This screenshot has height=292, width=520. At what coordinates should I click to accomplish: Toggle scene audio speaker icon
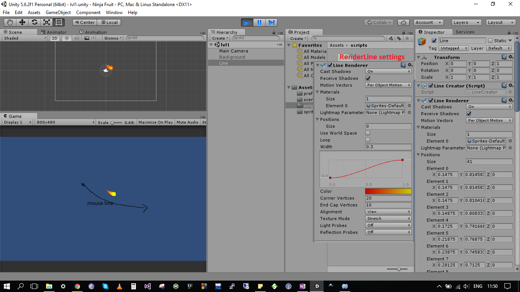pos(77,38)
